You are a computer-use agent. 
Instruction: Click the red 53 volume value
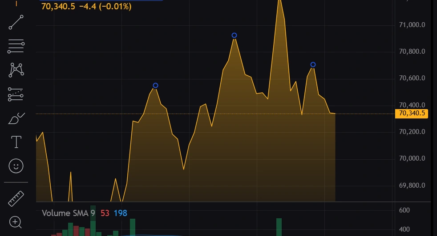coord(105,213)
